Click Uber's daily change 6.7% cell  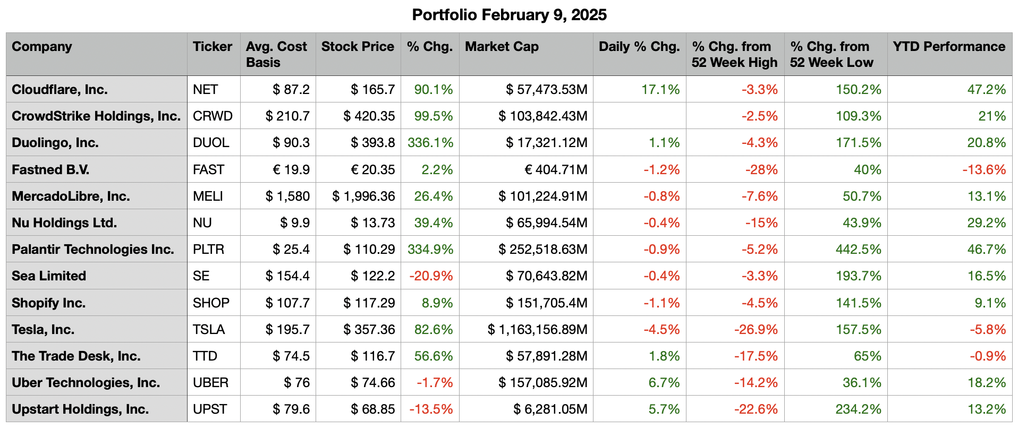coord(664,383)
